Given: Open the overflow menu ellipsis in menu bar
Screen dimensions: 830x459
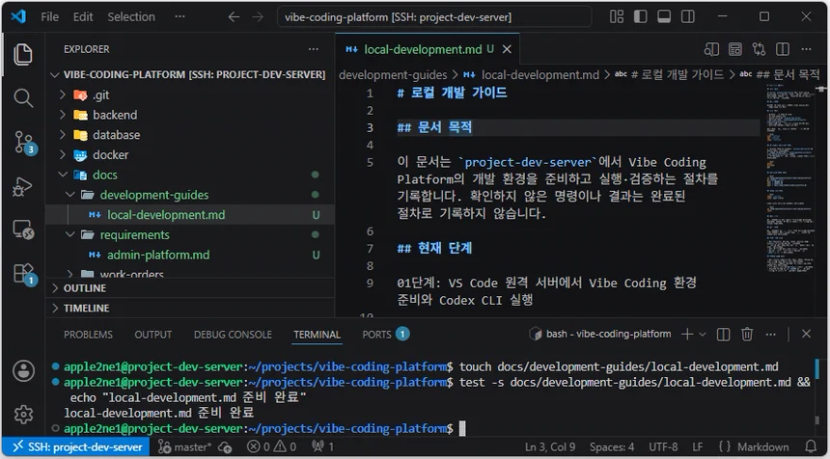Looking at the screenshot, I should (180, 17).
